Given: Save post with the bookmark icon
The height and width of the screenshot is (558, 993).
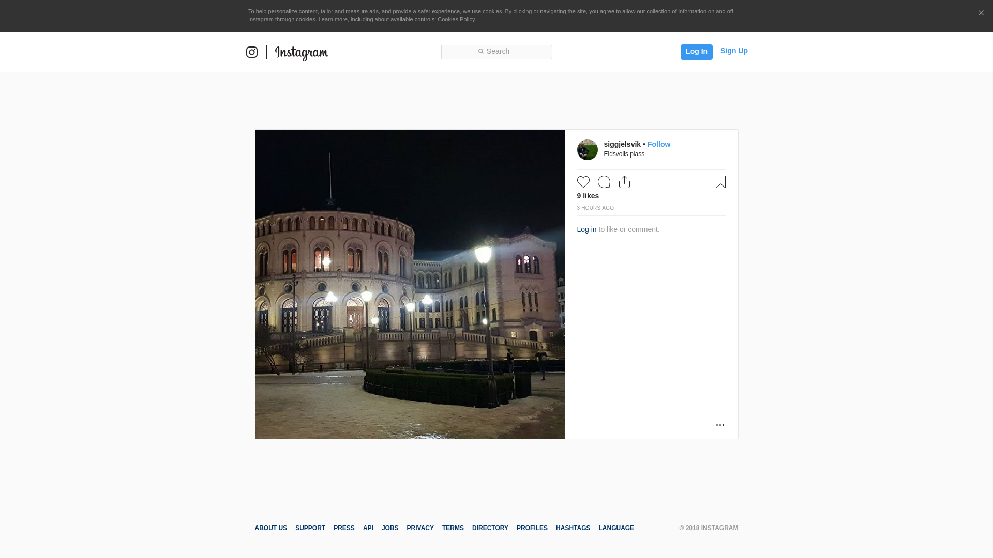Looking at the screenshot, I should pos(720,182).
